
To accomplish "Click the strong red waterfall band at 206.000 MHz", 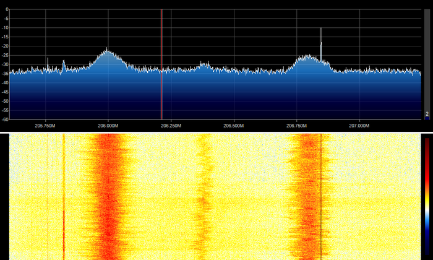I will coord(109,197).
